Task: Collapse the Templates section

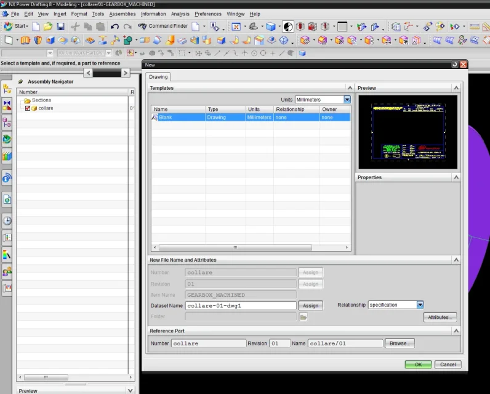Action: pos(350,88)
